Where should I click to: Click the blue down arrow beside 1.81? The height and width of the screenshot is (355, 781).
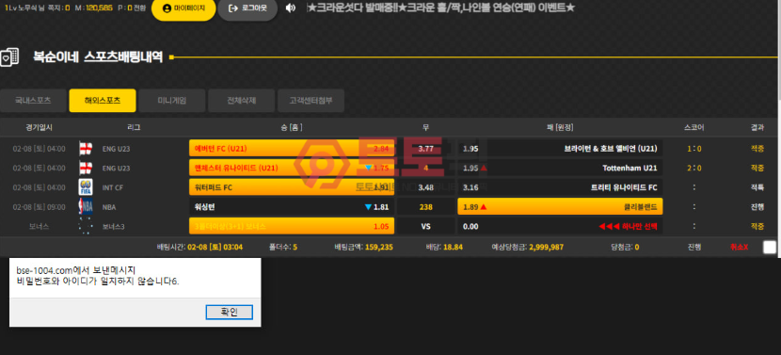click(368, 207)
